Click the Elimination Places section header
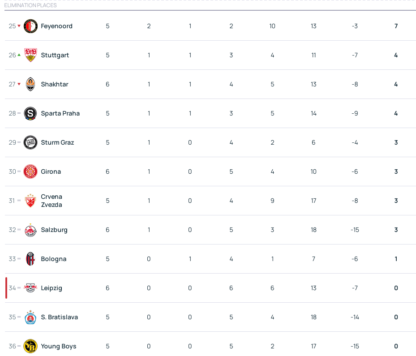 (30, 5)
